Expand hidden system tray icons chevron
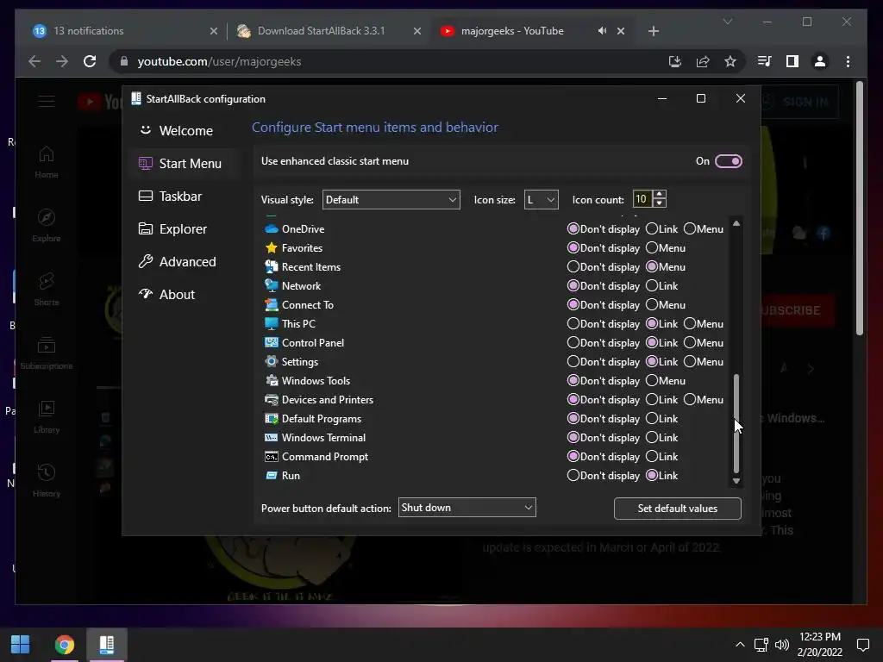Image resolution: width=883 pixels, height=662 pixels. pyautogui.click(x=740, y=645)
